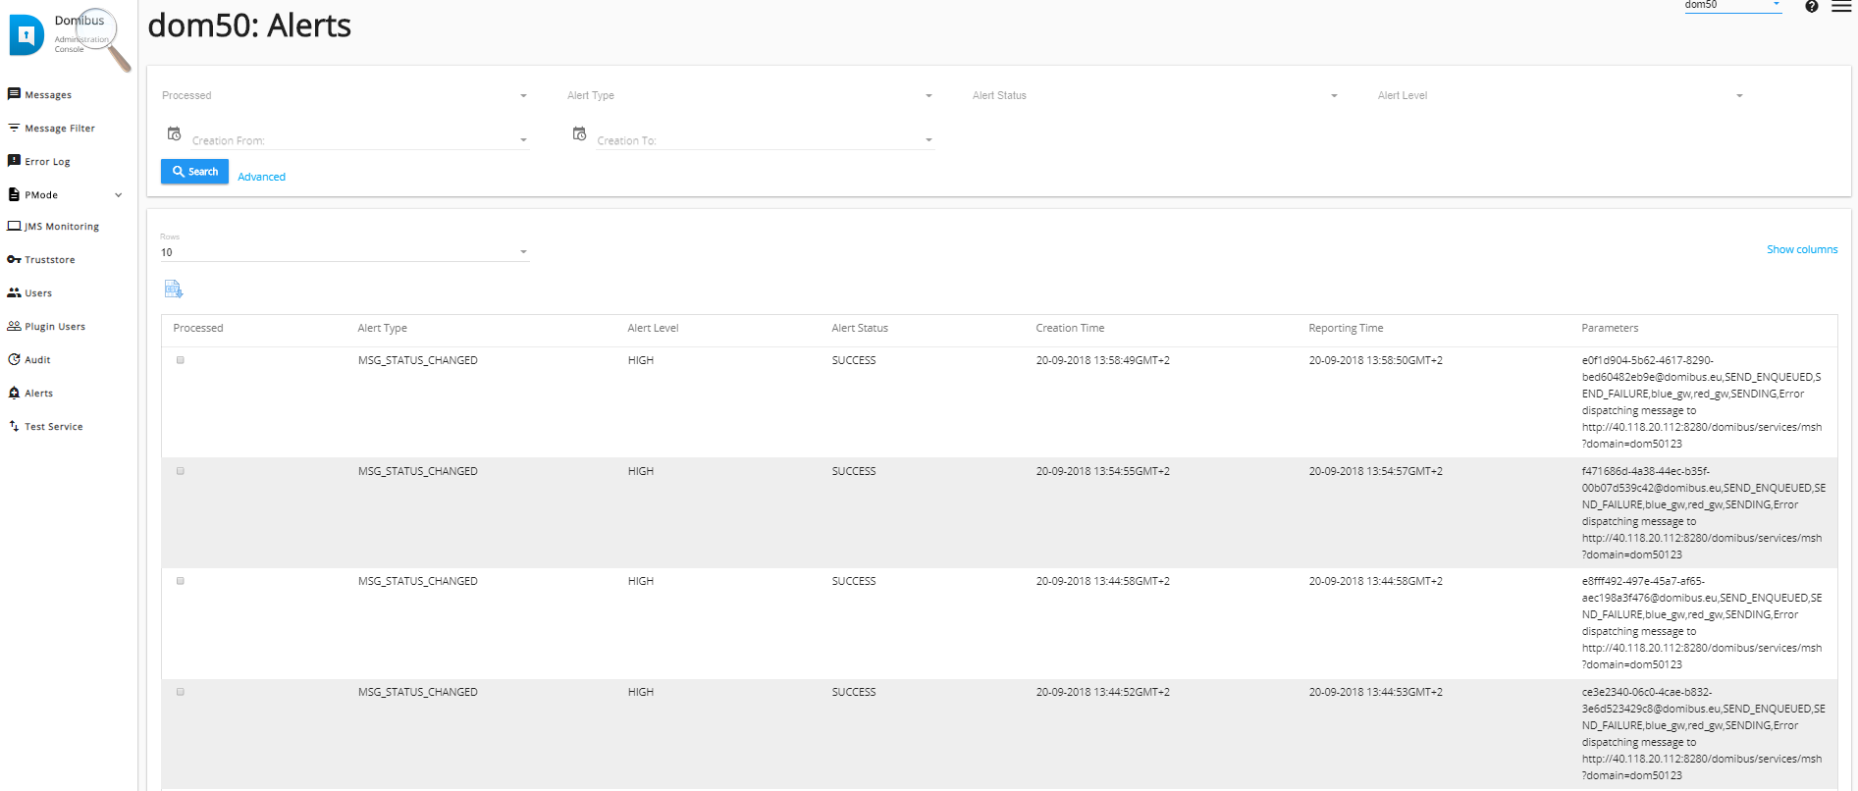Click the Alerts bell icon
This screenshot has width=1858, height=791.
click(x=14, y=393)
